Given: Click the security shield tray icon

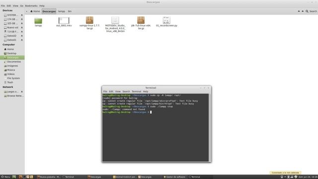Looking at the screenshot, I should 296,177.
